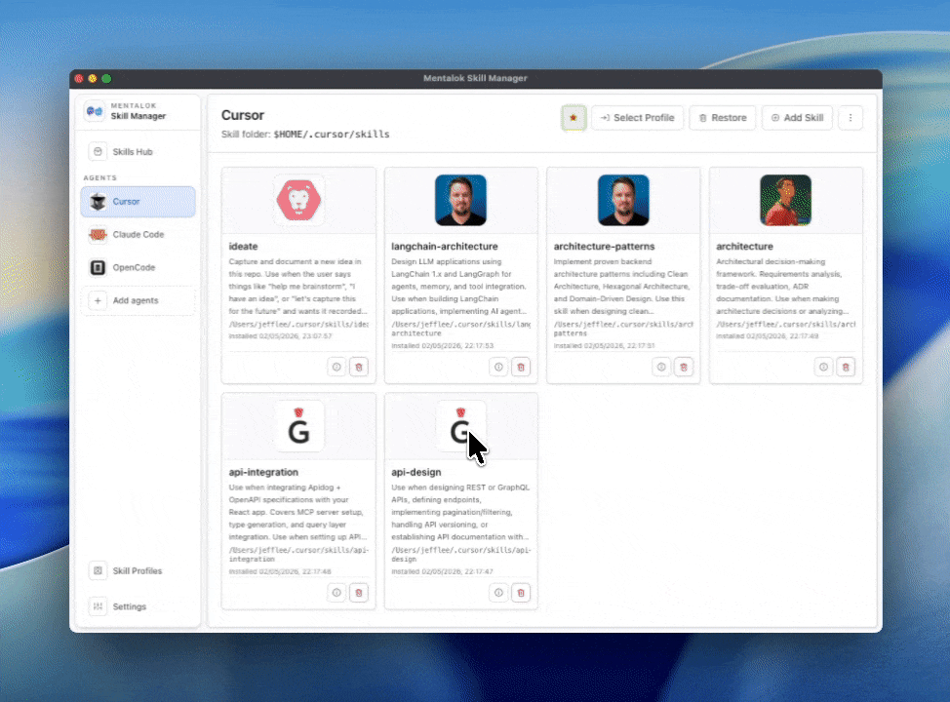Click the skill folder path $HOME/.cursor/skills
This screenshot has height=702, width=950.
[x=332, y=135]
